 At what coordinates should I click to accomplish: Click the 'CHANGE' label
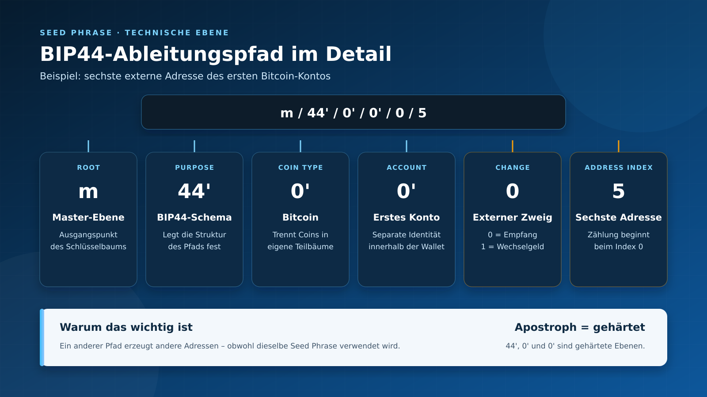[513, 168]
